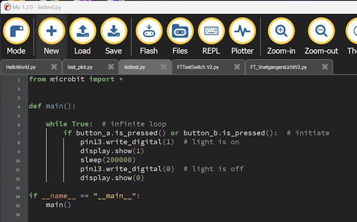Zoom-out the editor text
Viewport: 357px width, 222px height.
pos(321,36)
